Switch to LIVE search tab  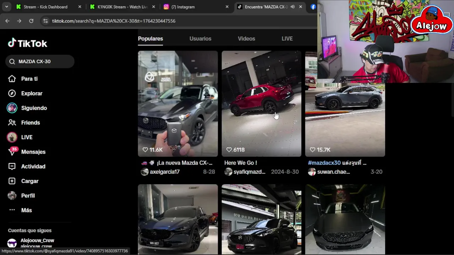coord(287,39)
